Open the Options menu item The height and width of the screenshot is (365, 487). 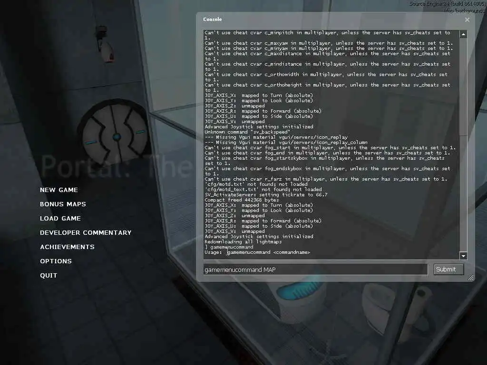click(x=56, y=261)
